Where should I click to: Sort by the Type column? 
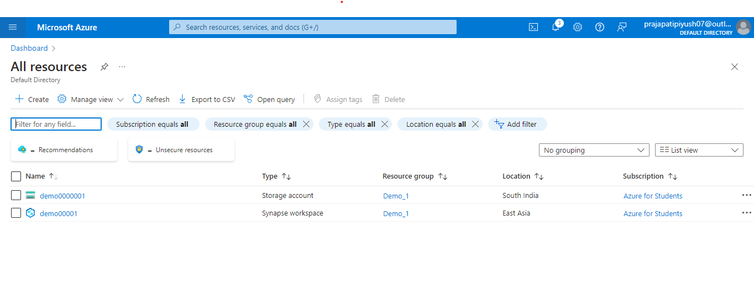276,176
